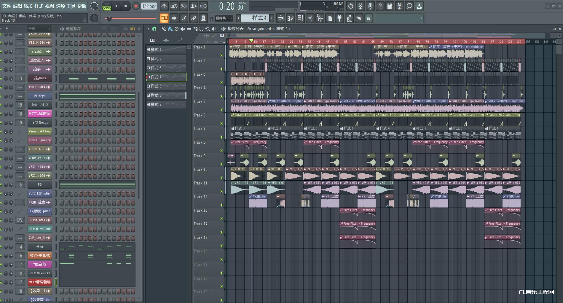Open the 工具 menu
The width and height of the screenshot is (563, 303).
click(x=71, y=6)
